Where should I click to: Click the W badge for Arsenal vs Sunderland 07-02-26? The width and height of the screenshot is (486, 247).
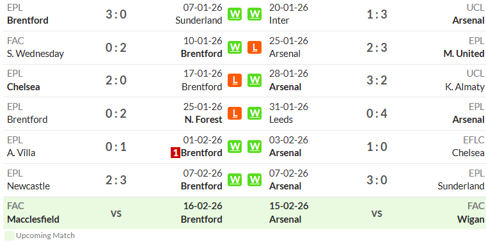[255, 180]
